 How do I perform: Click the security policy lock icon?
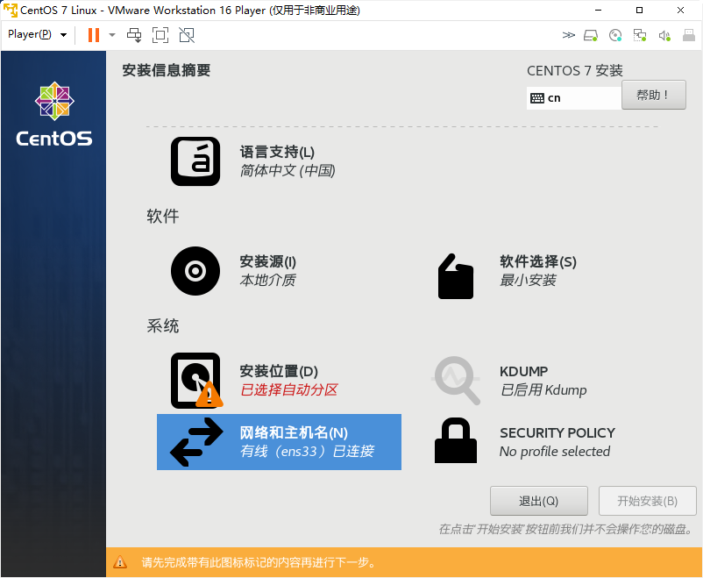coord(456,440)
